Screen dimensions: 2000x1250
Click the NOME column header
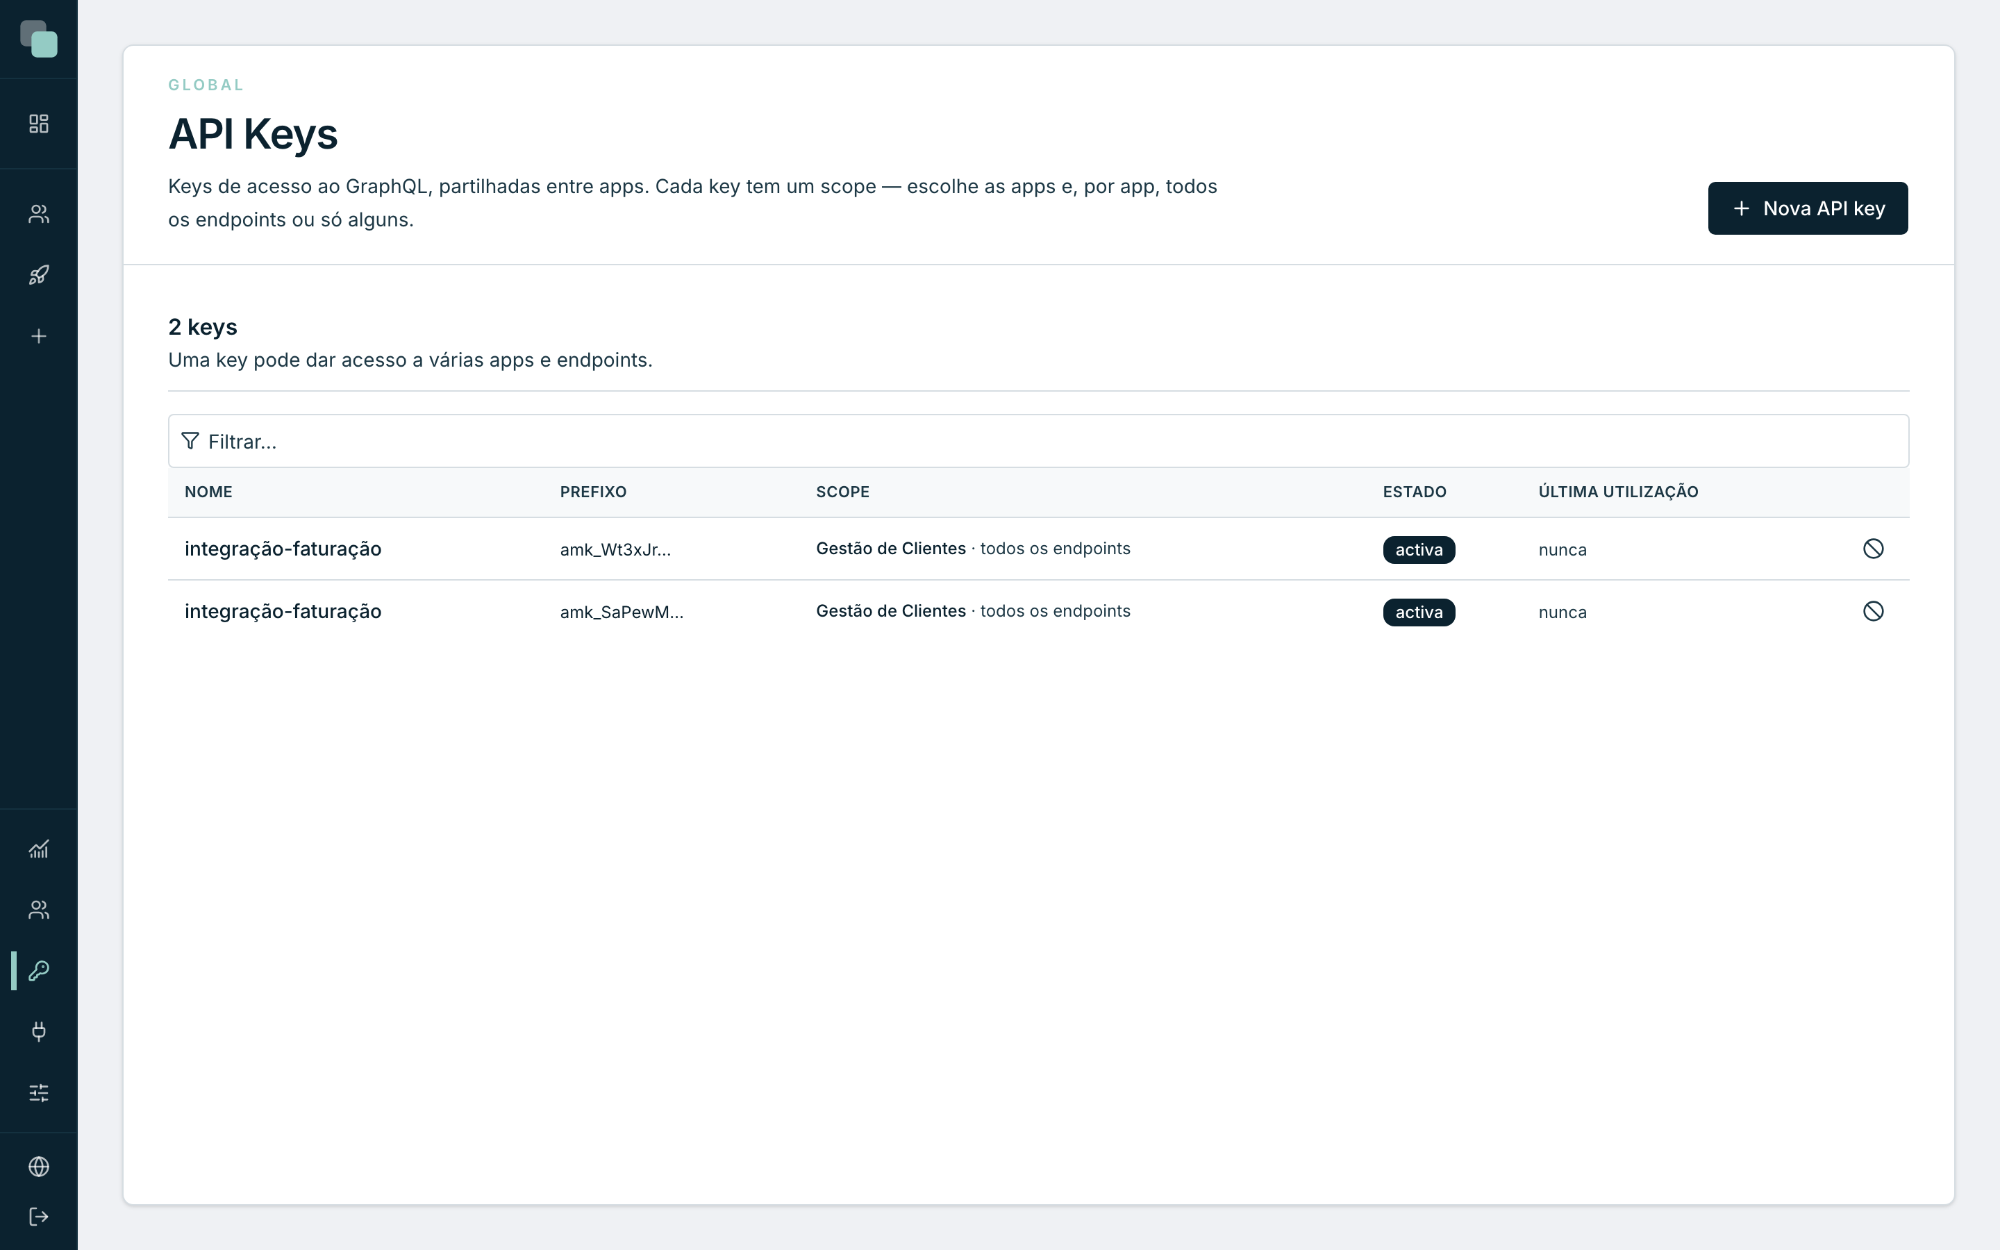[x=208, y=492]
